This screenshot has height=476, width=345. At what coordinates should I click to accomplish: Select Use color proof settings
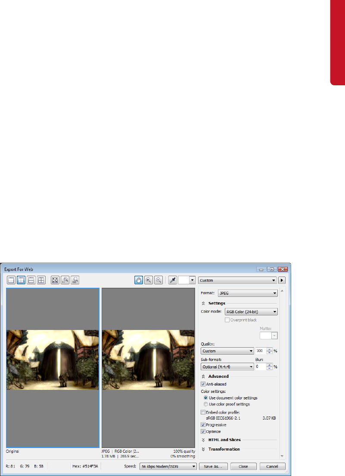coord(206,404)
